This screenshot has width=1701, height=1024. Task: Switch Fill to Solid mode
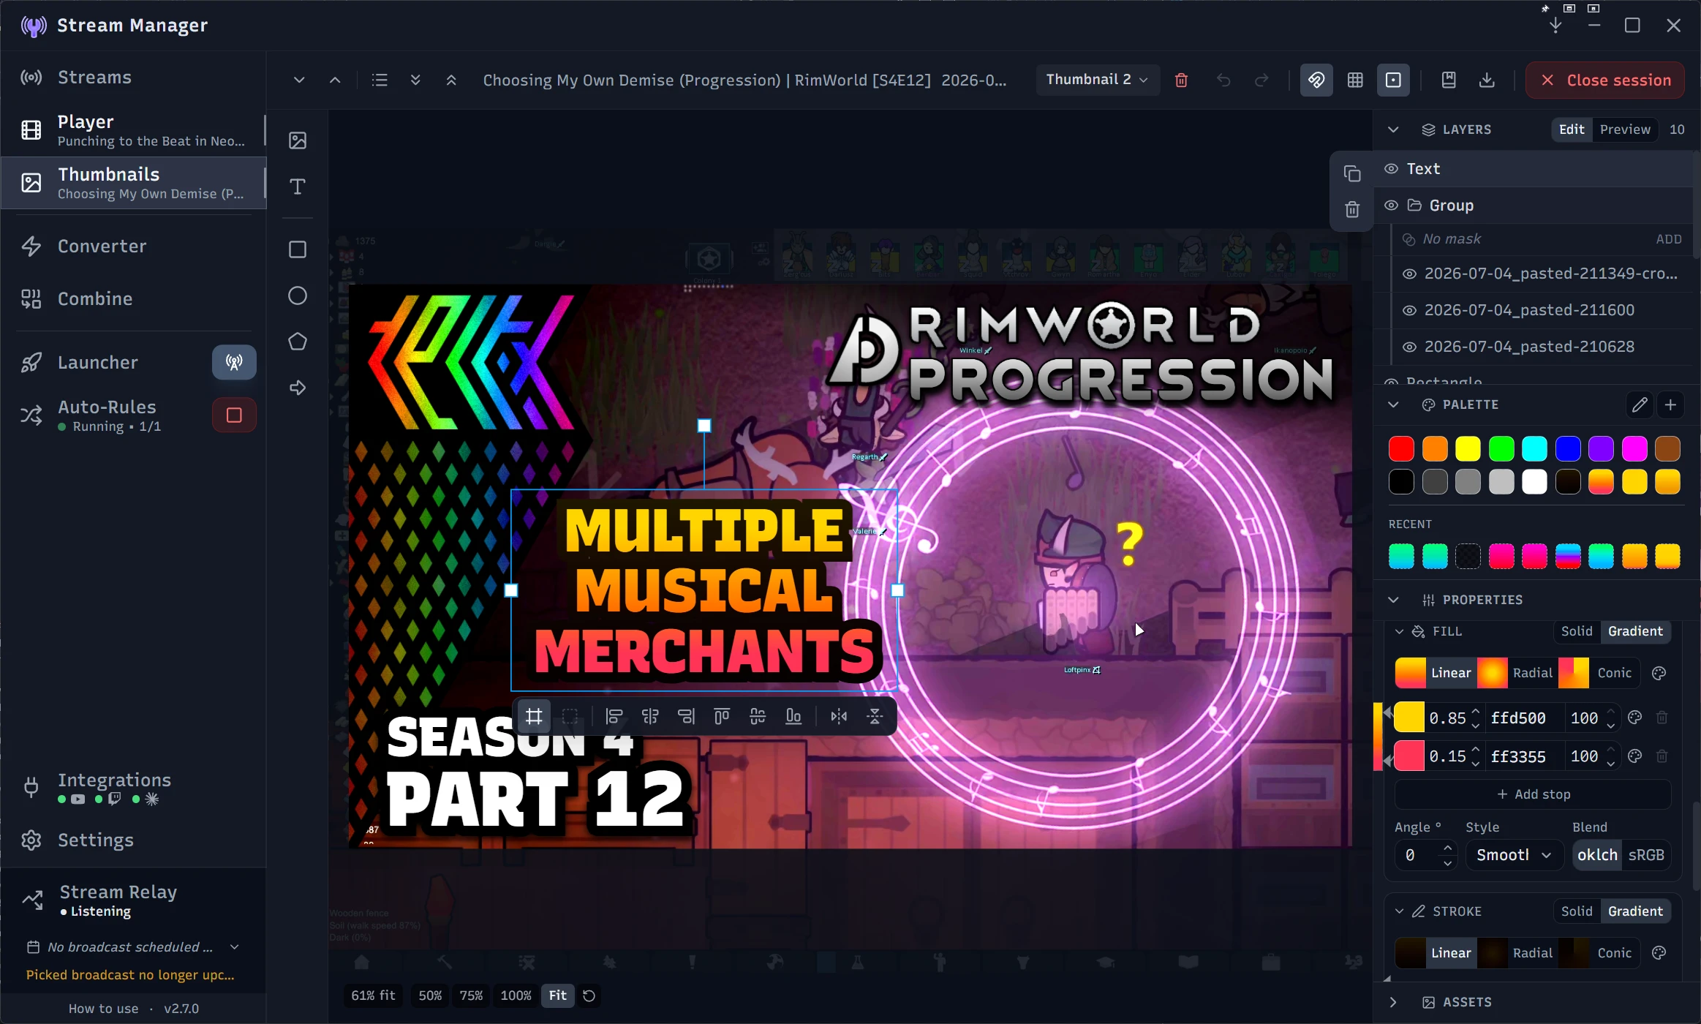pos(1577,631)
